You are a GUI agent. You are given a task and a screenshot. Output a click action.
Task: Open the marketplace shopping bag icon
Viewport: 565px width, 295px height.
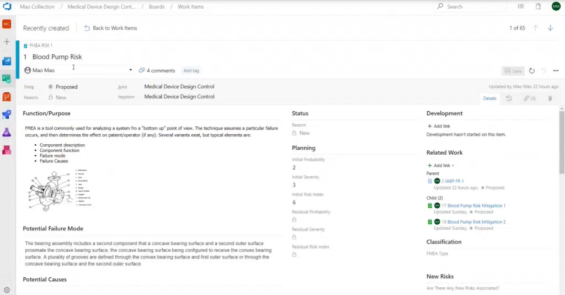pos(538,7)
